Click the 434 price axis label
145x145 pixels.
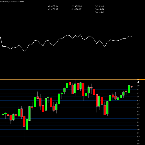point(138,97)
